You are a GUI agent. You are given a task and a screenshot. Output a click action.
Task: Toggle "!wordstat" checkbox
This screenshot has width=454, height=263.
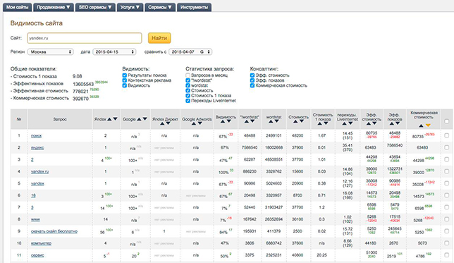[188, 80]
